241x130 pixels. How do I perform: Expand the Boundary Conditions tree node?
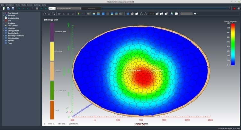point(3,35)
